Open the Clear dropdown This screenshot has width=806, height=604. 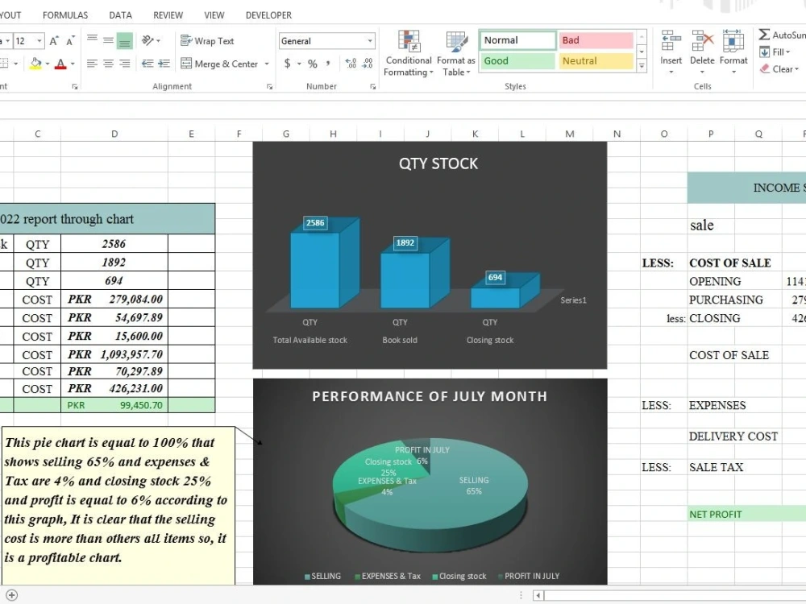[x=779, y=68]
